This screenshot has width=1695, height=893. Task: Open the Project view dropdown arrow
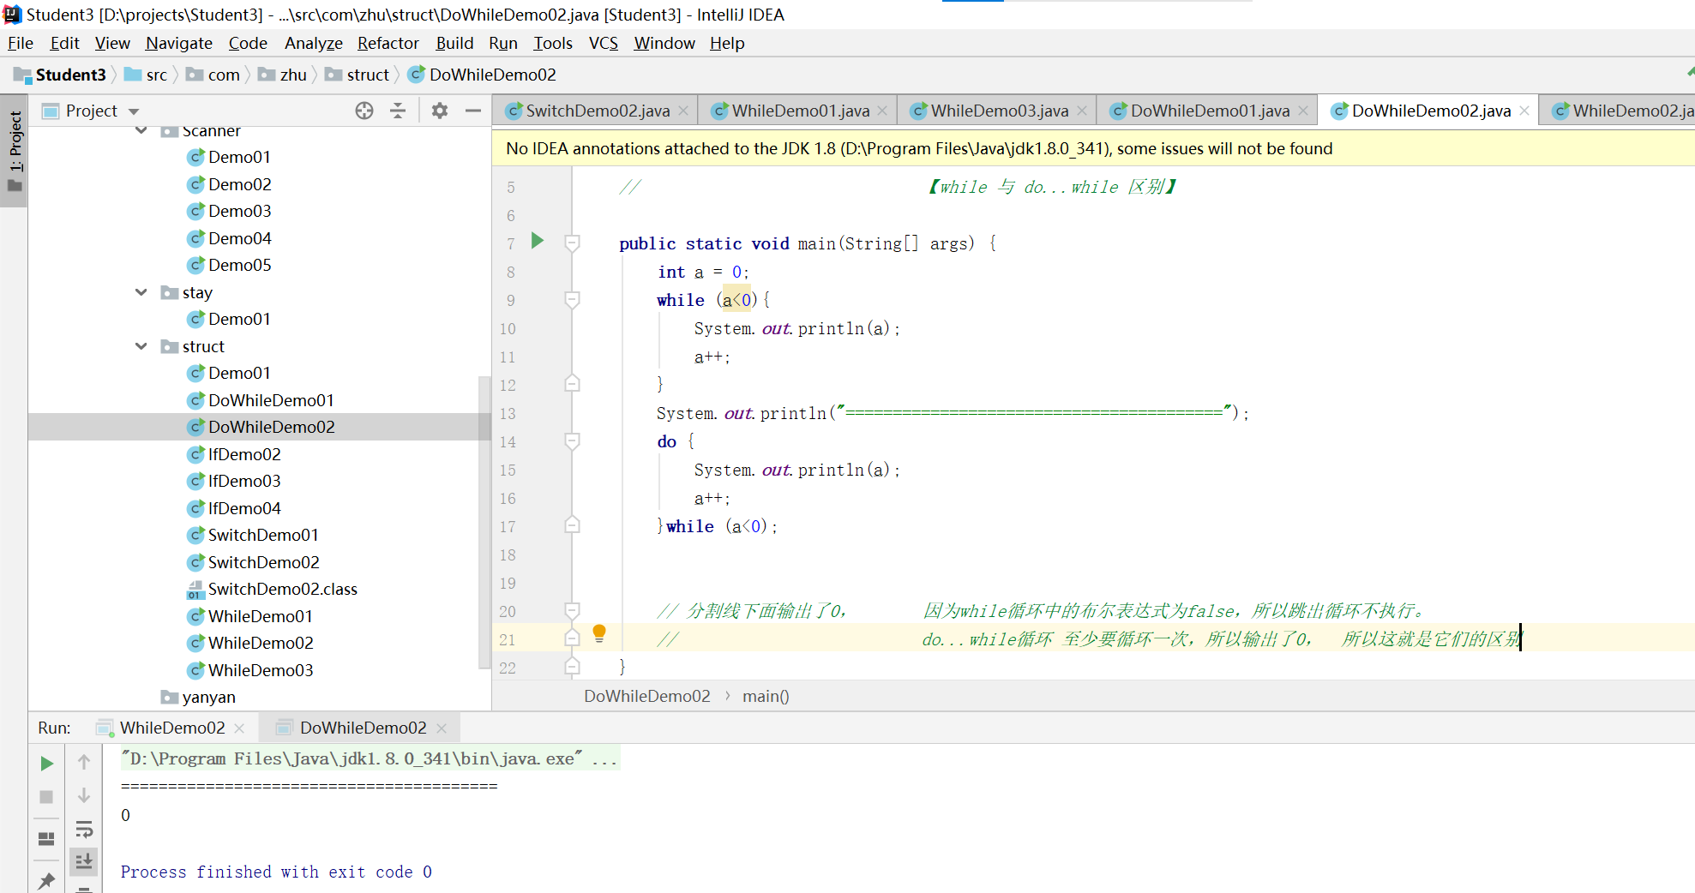click(x=134, y=111)
